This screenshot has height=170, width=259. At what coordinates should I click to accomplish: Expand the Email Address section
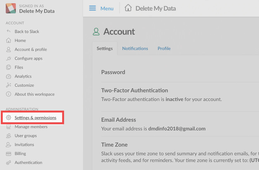click(119, 120)
